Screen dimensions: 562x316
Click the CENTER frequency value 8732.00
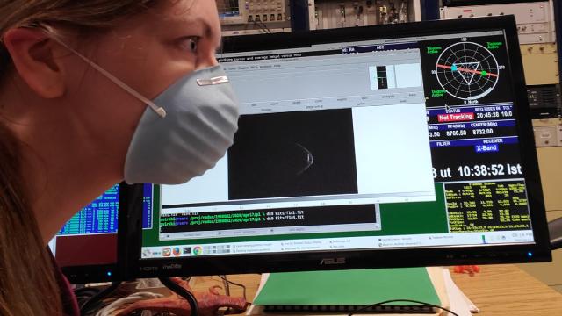(482, 132)
